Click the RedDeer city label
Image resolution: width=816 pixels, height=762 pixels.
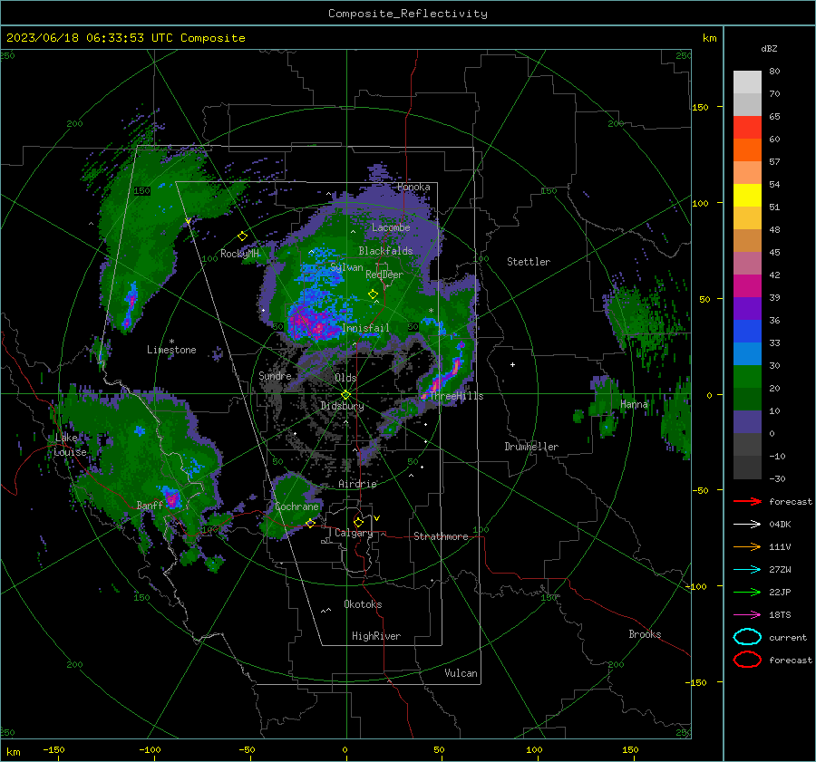click(384, 275)
